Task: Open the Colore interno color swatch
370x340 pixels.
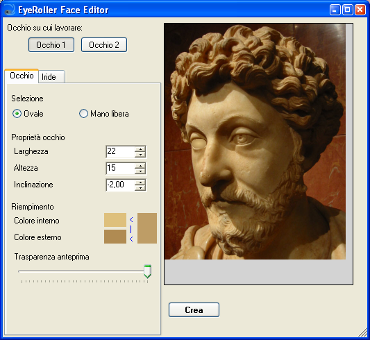Action: point(115,220)
